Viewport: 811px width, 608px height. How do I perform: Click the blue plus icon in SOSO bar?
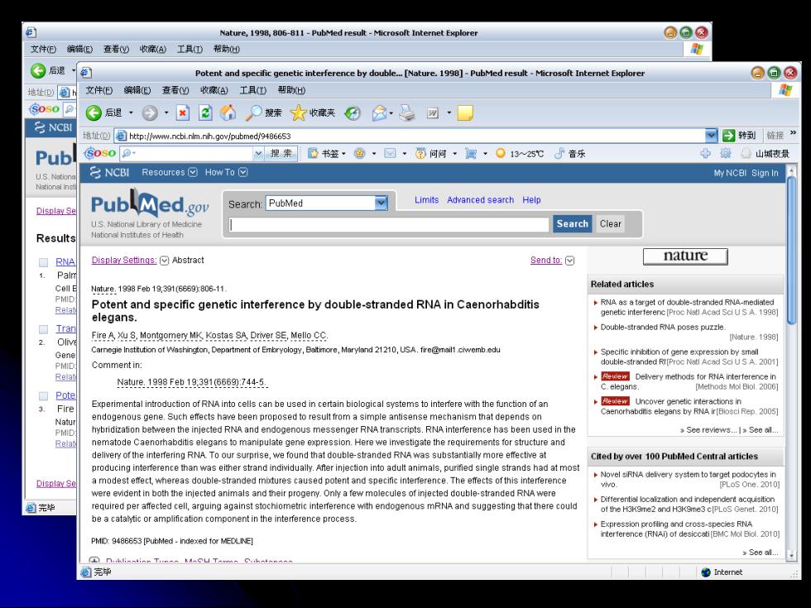coord(705,153)
